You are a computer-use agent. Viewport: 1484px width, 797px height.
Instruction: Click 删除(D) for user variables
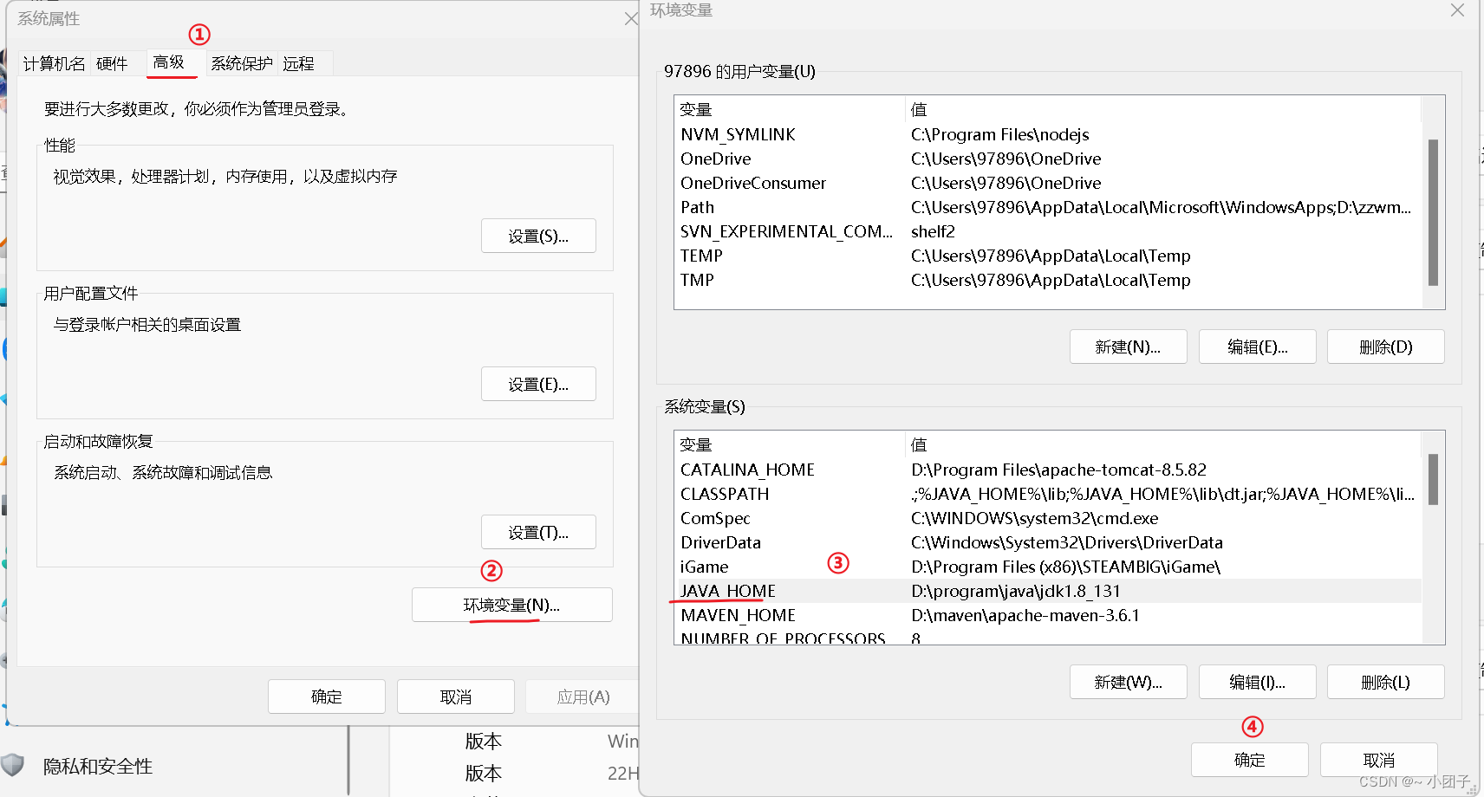(1385, 347)
